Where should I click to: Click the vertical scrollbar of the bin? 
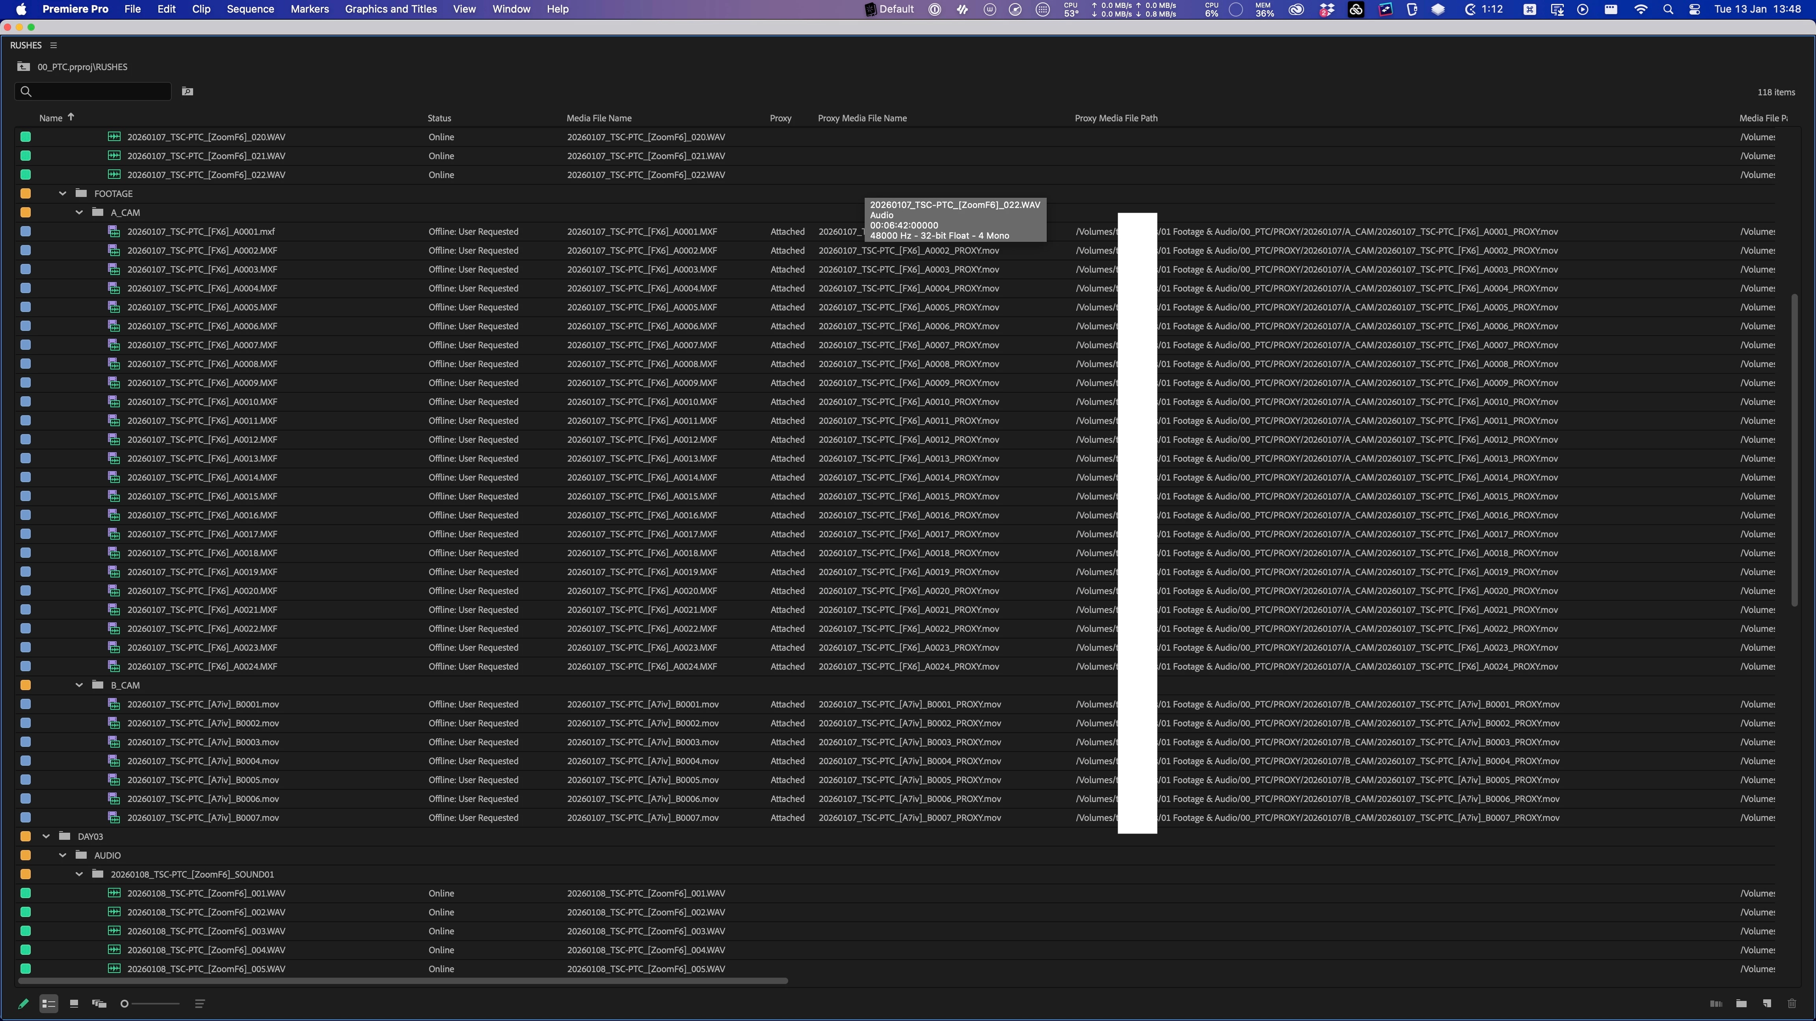(1794, 449)
